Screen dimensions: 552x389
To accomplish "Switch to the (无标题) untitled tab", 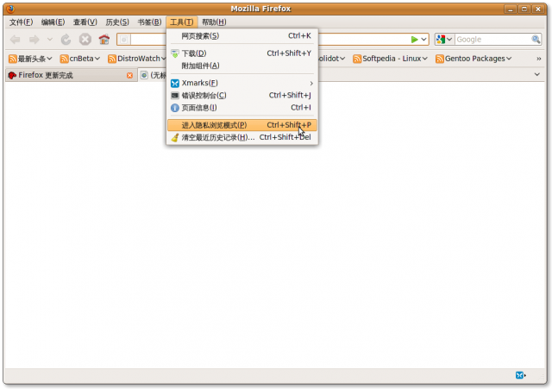I will [153, 75].
